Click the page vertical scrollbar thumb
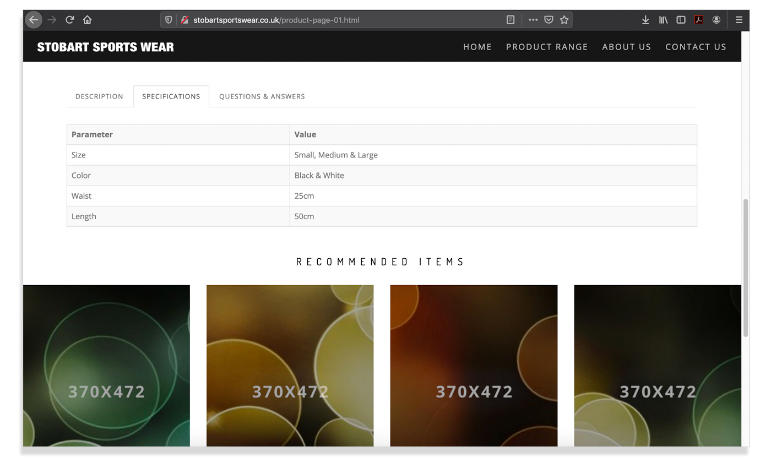The height and width of the screenshot is (457, 771). pyautogui.click(x=746, y=268)
